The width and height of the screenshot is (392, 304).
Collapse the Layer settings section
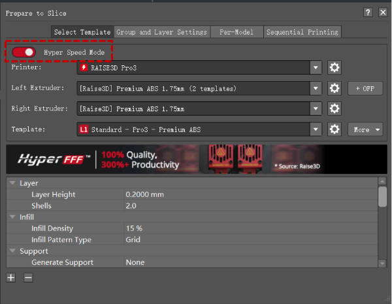pos(12,184)
